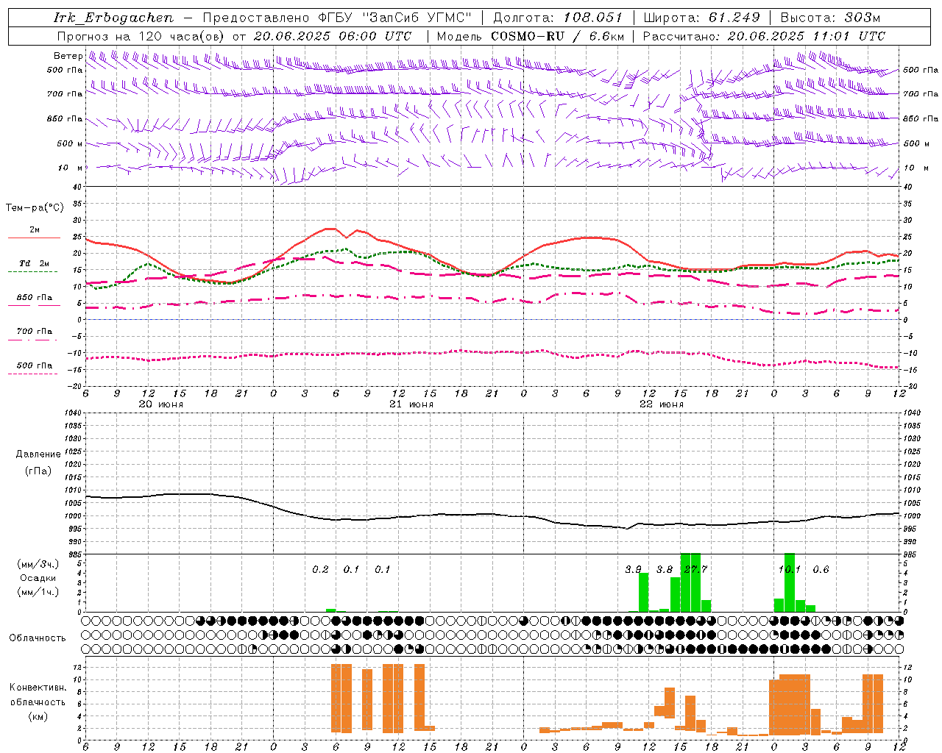Click the latitude value Широта: 61.249
Image resolution: width=942 pixels, height=753 pixels.
coord(701,18)
